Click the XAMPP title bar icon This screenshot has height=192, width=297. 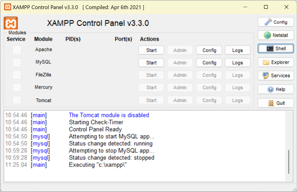[8, 7]
